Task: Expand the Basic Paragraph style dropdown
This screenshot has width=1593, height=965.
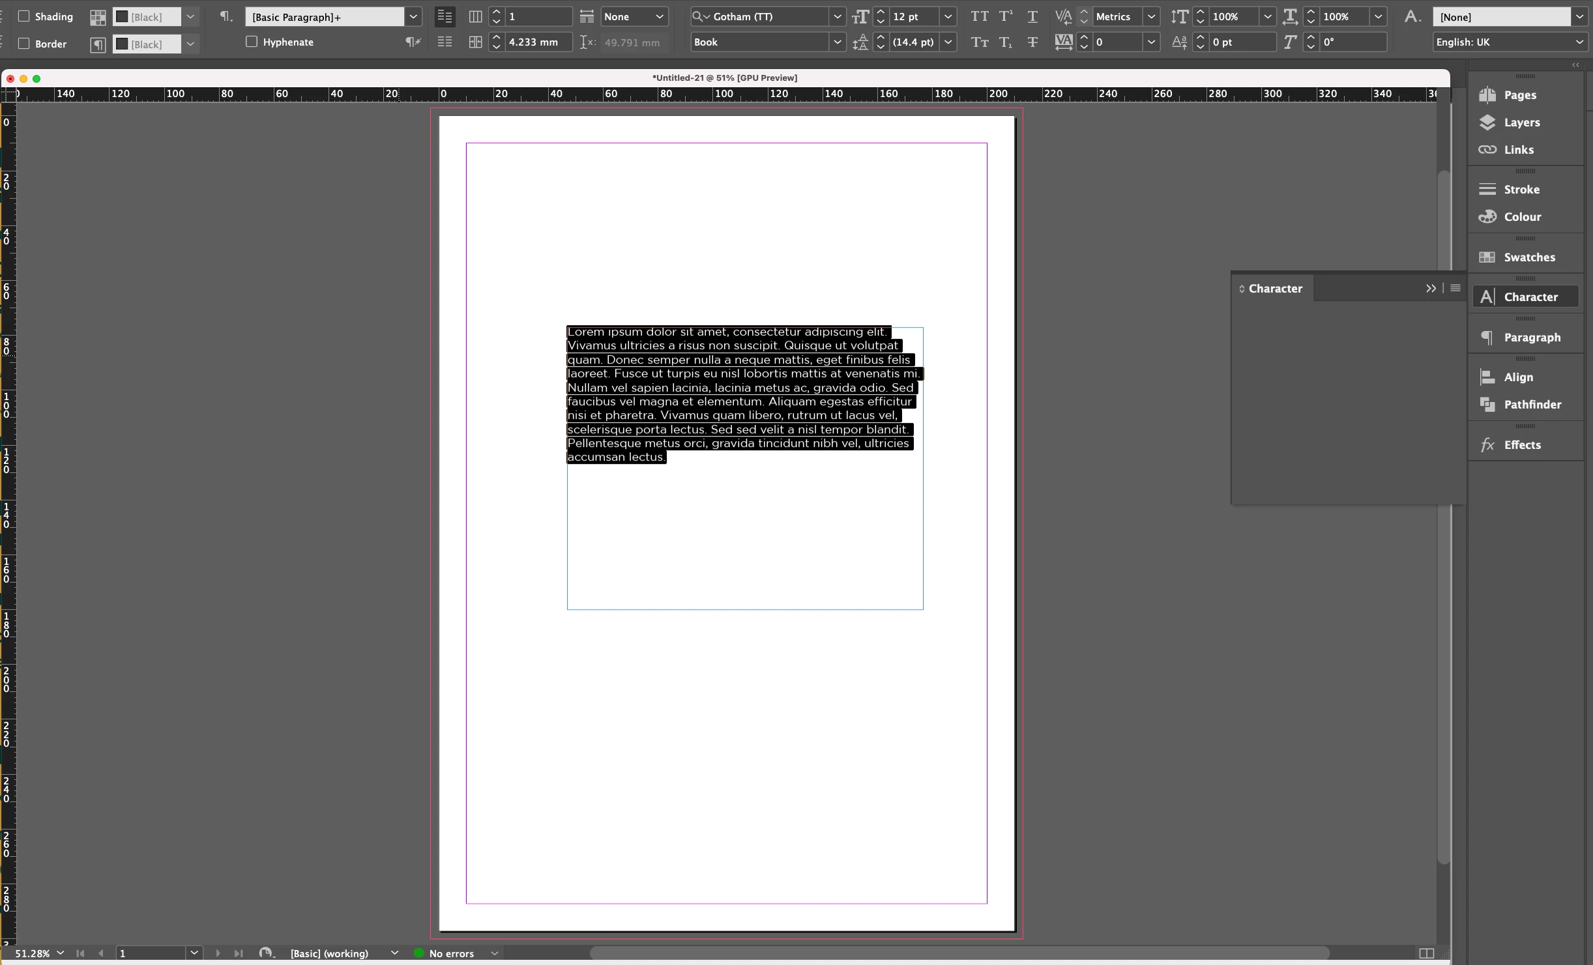Action: pyautogui.click(x=413, y=17)
